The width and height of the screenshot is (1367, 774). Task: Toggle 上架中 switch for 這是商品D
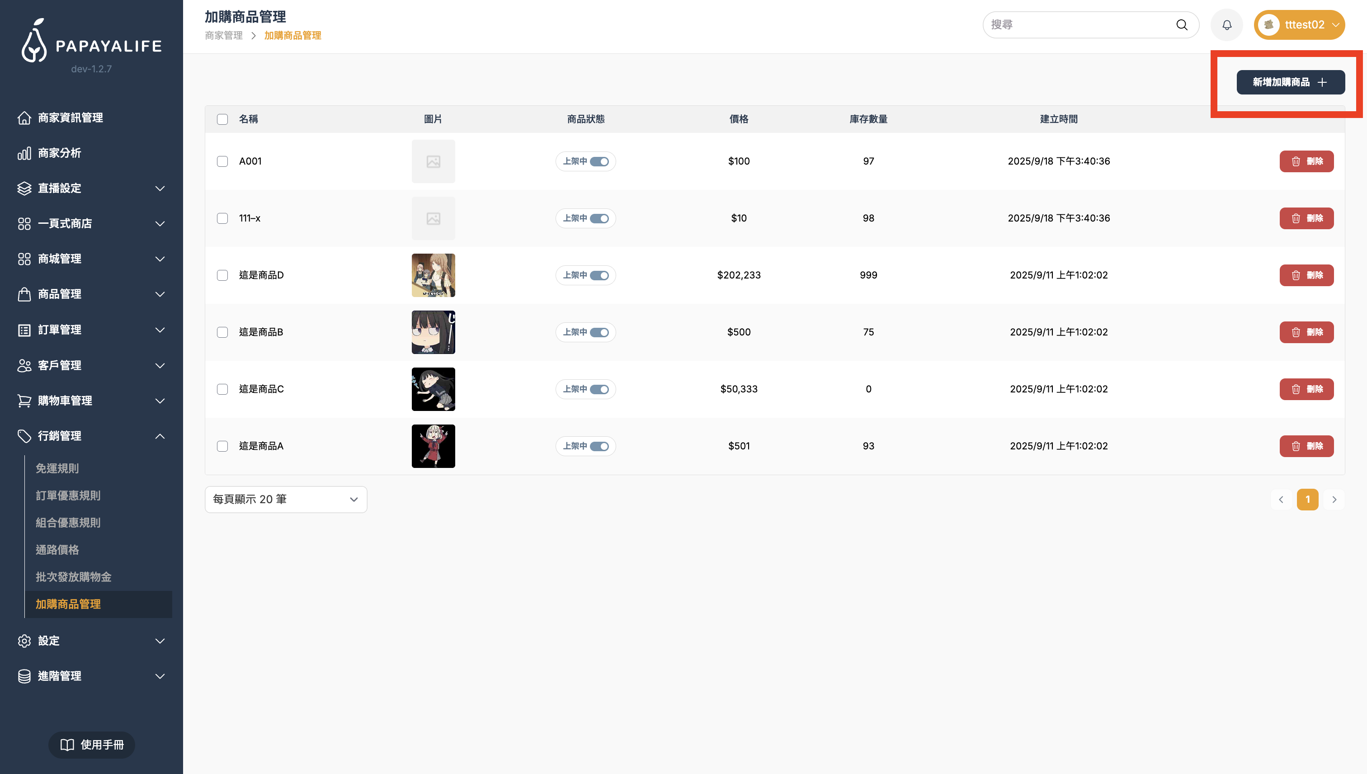pos(599,275)
